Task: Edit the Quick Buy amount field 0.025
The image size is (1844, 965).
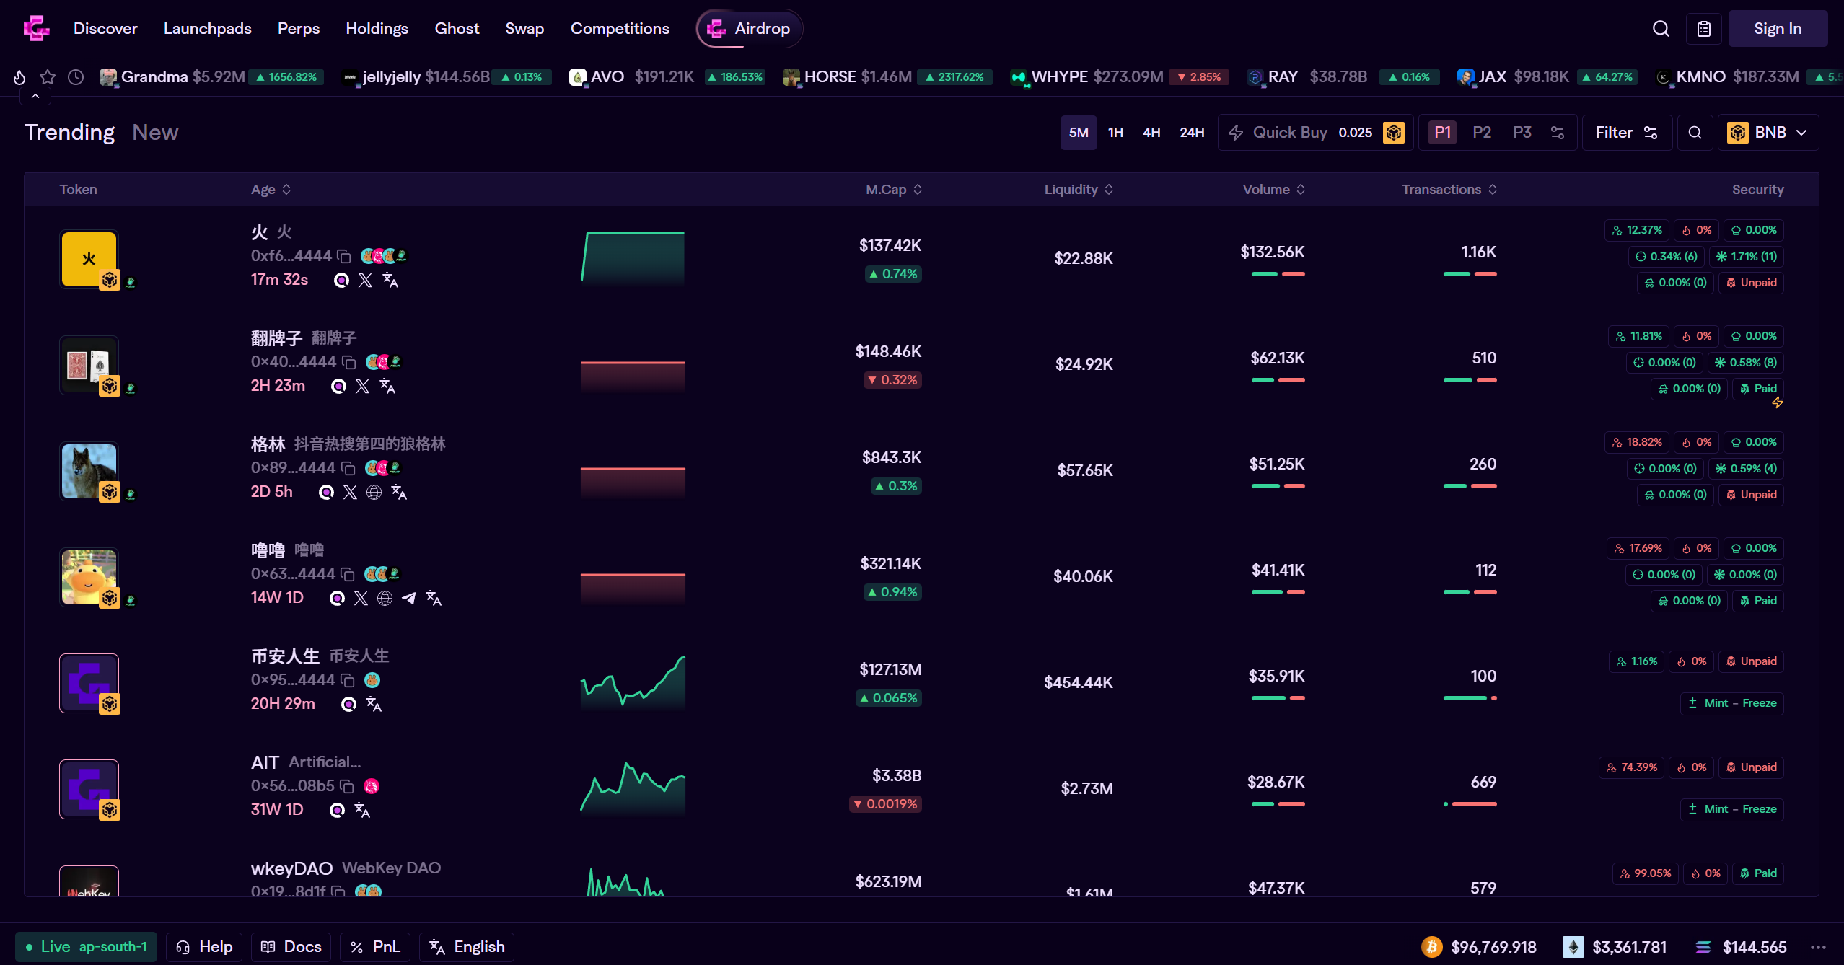Action: 1355,133
